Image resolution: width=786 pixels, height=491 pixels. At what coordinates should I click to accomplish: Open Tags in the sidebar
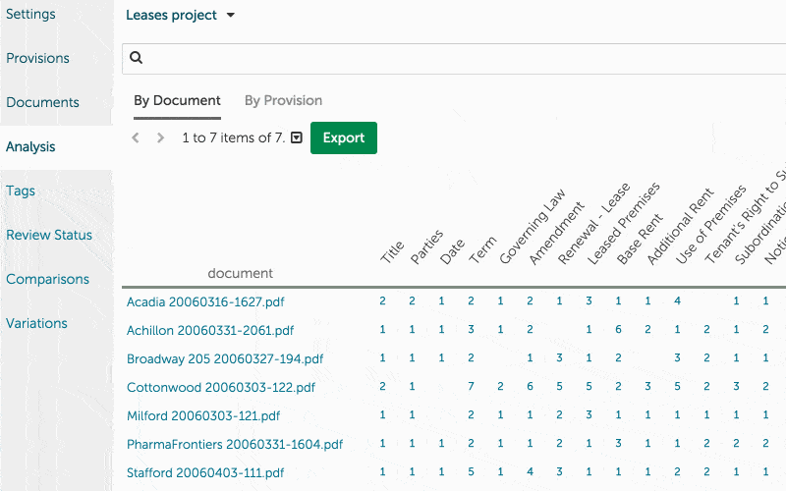coord(21,191)
